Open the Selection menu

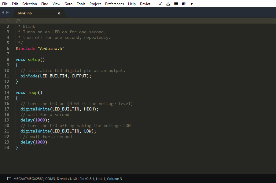coord(30,4)
